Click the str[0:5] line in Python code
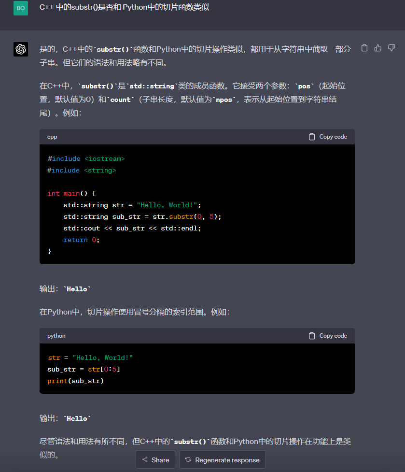Screen dimensions: 405x472 (84, 370)
